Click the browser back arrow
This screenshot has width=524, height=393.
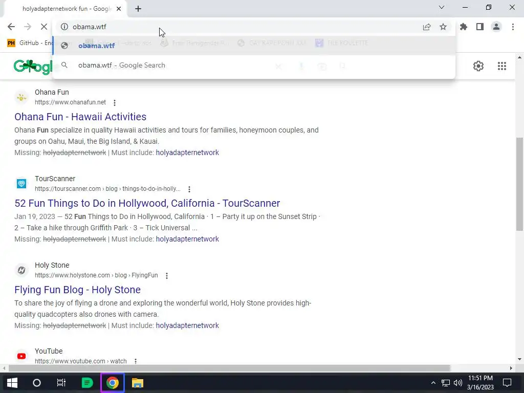(11, 27)
